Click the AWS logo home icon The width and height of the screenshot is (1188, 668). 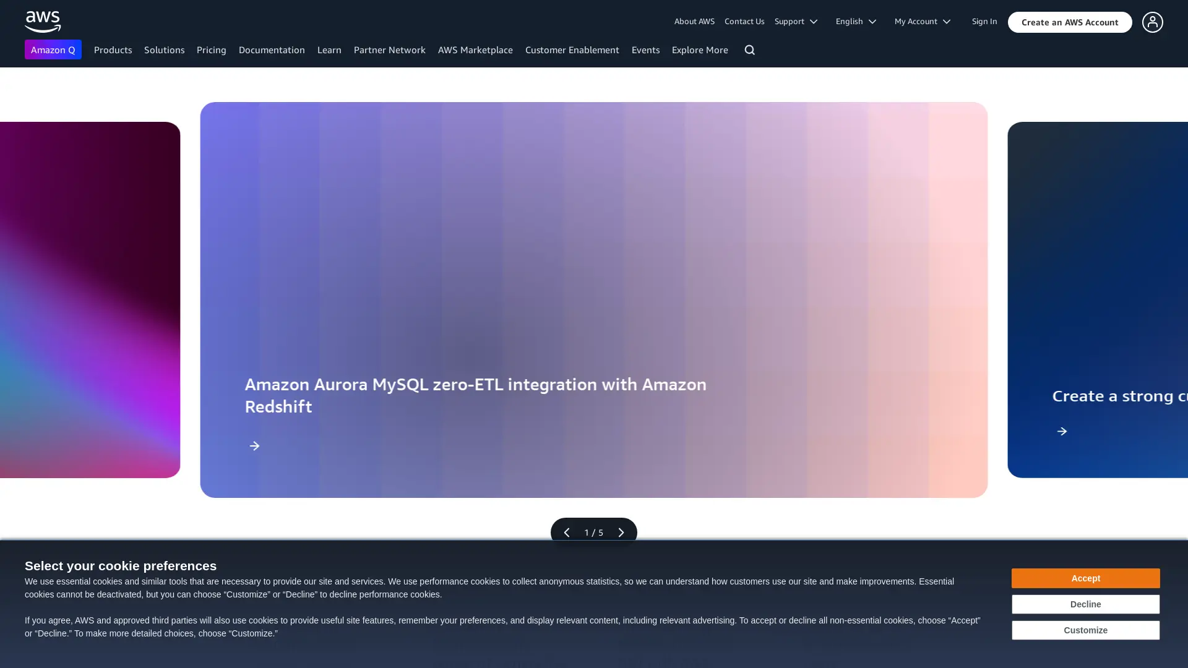coord(43,22)
